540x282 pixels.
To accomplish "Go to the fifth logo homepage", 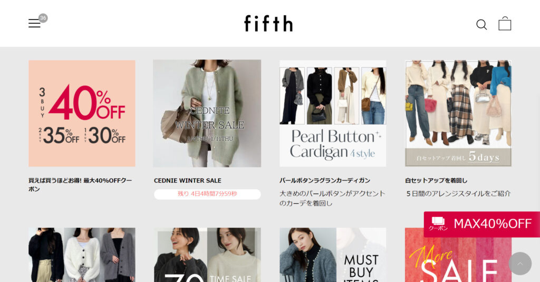I will pos(268,23).
